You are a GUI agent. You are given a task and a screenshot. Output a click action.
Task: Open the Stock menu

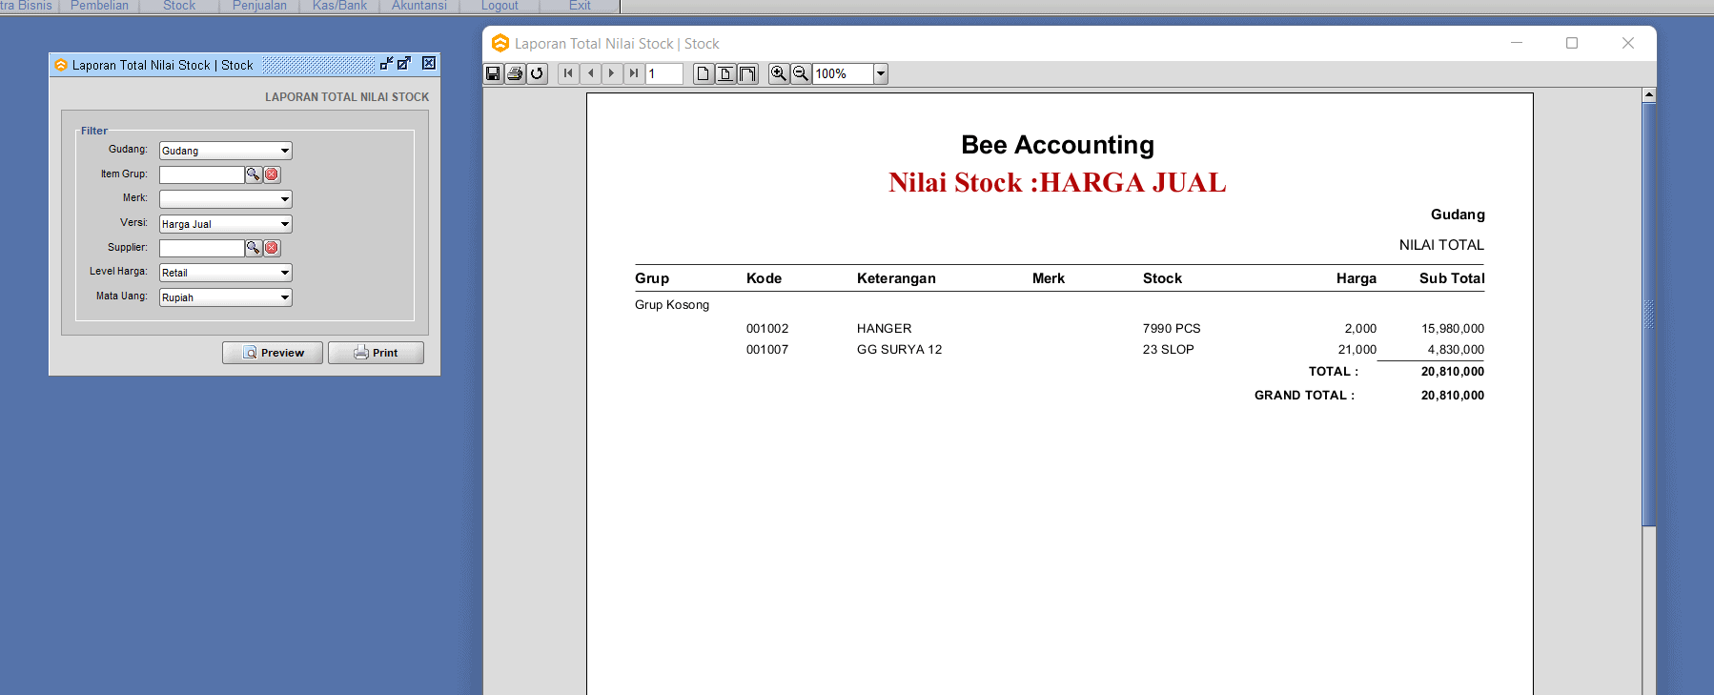(x=179, y=6)
